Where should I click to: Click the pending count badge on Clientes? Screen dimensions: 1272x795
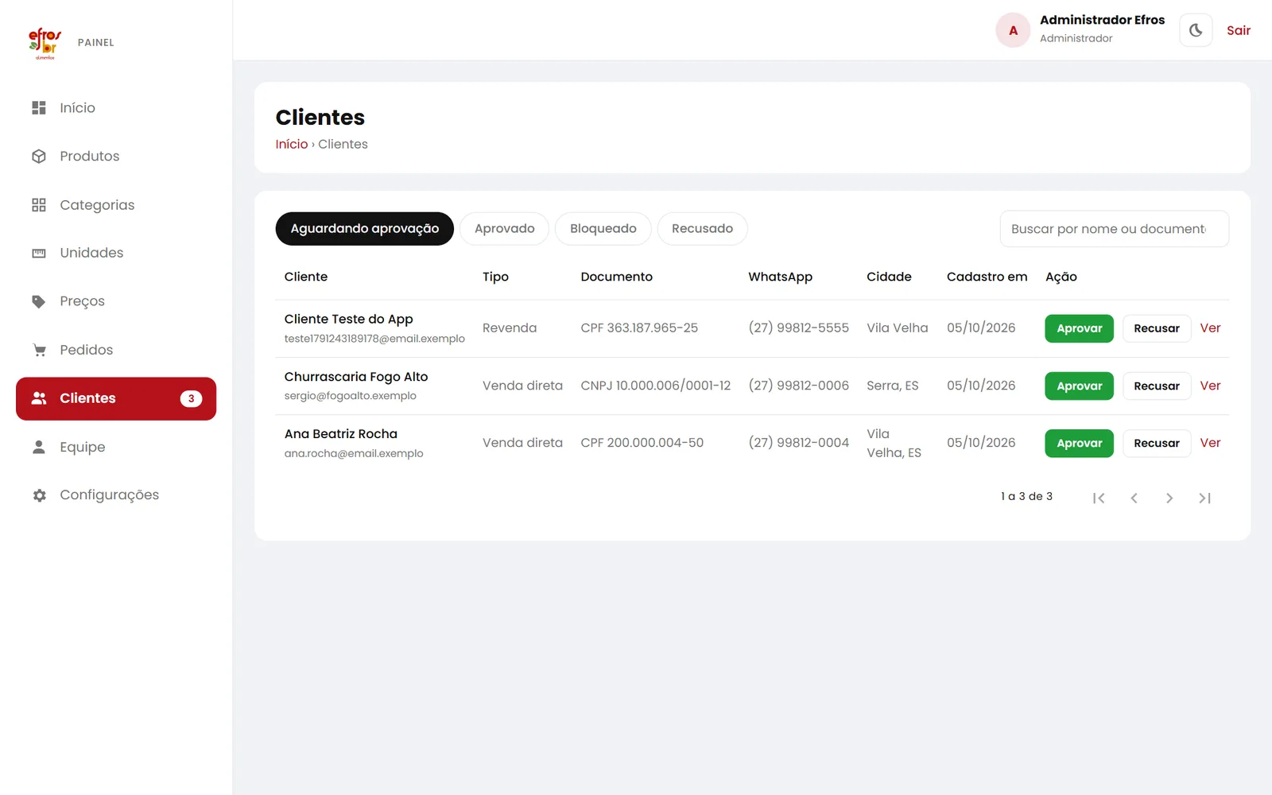coord(191,398)
